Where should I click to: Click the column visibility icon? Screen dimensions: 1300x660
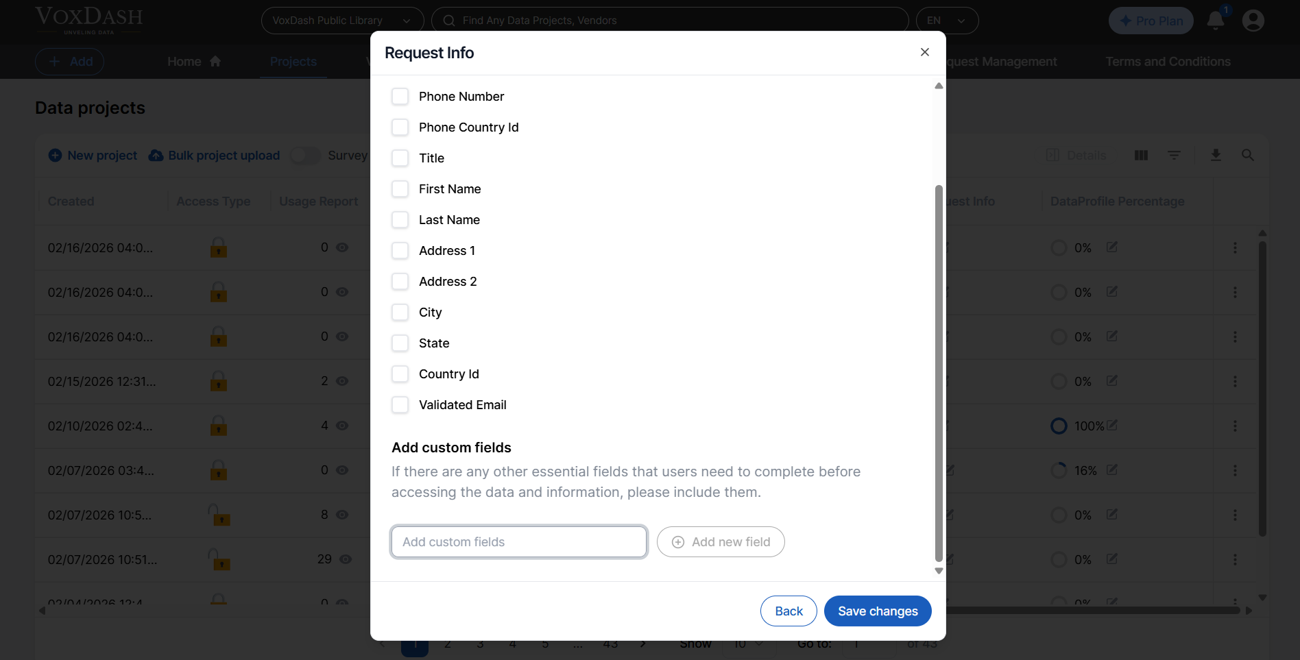1141,155
